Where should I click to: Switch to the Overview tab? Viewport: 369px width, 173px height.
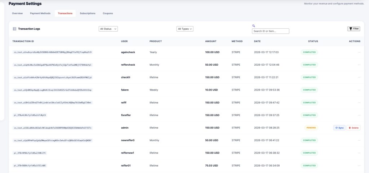tap(17, 13)
